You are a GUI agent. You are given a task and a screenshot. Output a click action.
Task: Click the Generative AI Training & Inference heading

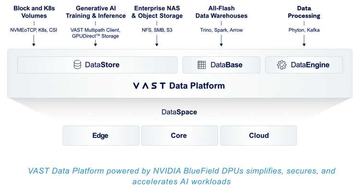click(96, 12)
